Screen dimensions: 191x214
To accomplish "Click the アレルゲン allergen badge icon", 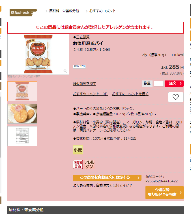I will pyautogui.click(x=89, y=165).
